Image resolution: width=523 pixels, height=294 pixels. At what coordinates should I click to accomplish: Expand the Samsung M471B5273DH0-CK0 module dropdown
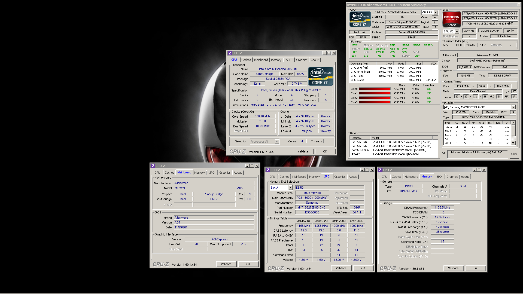(513, 107)
